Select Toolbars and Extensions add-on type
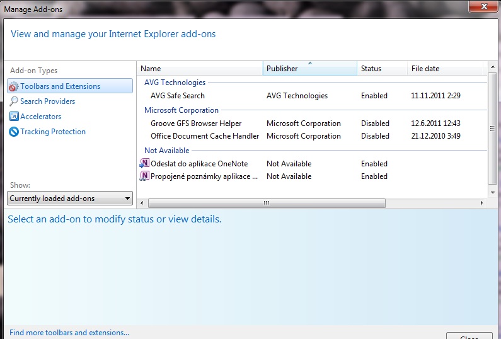 click(70, 86)
